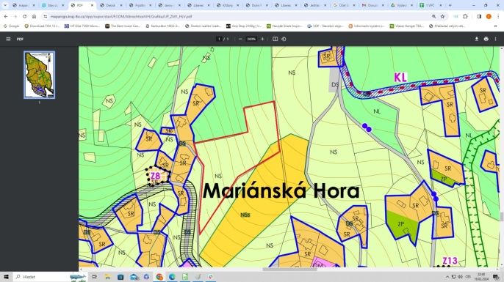Switch to the 1 VPC spreadsheet tab

click(431, 5)
